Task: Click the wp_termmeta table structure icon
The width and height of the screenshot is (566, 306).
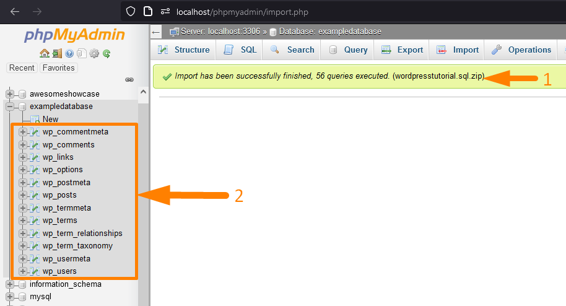Action: 35,208
